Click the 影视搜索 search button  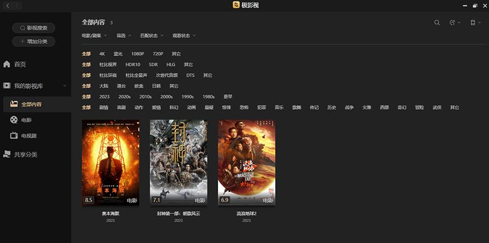34,28
